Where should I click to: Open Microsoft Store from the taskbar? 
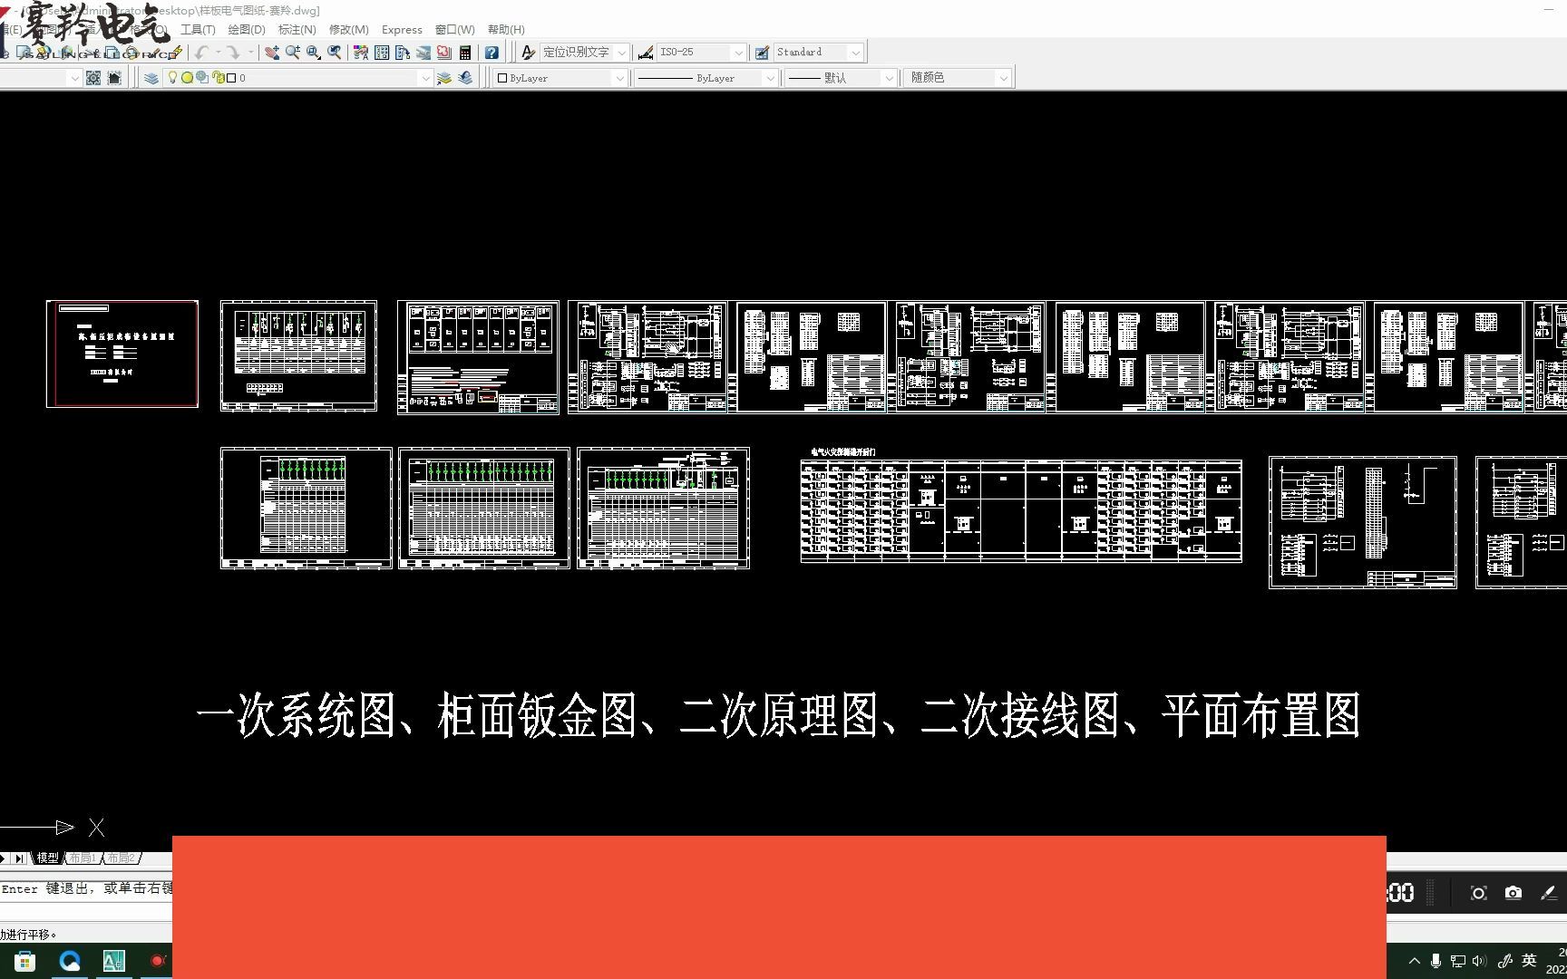24,961
